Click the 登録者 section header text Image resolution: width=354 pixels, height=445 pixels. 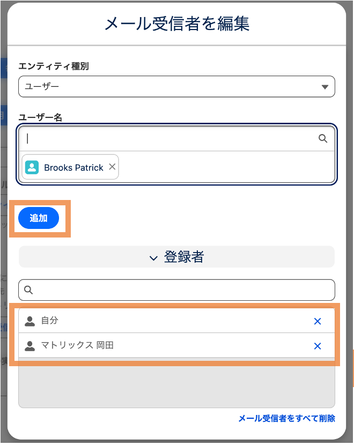183,257
